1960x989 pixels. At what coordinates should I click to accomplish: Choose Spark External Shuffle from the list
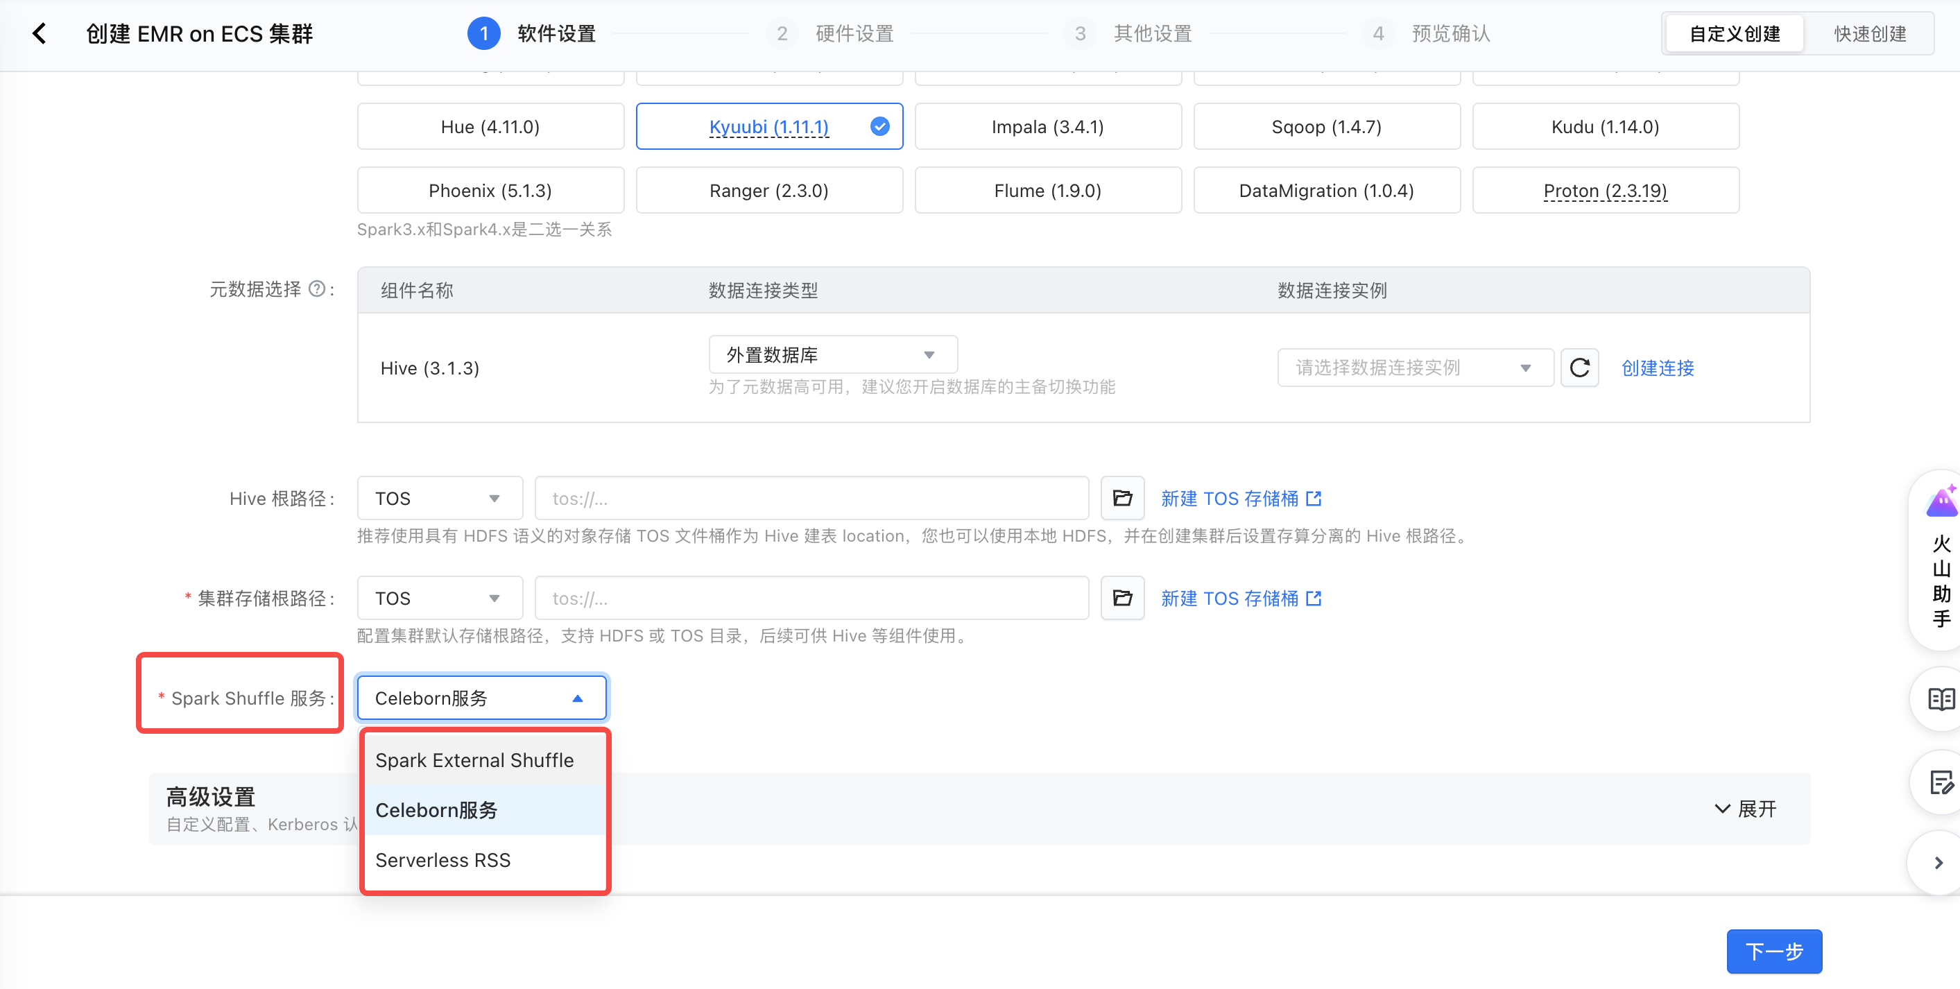(485, 760)
